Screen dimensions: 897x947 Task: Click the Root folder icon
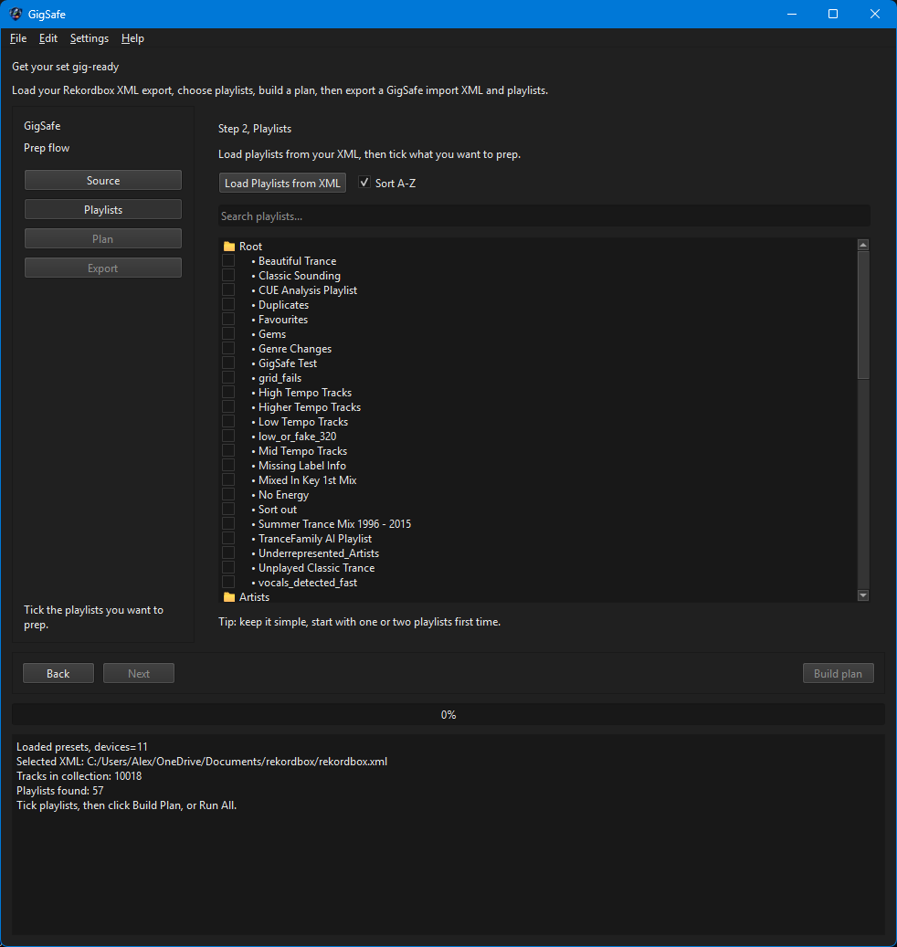[x=229, y=247]
